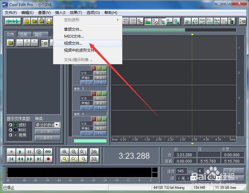The image size is (249, 193).
Task: Open 选项(O) menu
Action: pos(93,13)
